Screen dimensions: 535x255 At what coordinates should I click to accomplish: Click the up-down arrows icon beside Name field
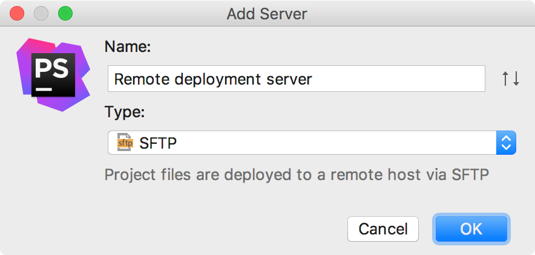pyautogui.click(x=510, y=79)
